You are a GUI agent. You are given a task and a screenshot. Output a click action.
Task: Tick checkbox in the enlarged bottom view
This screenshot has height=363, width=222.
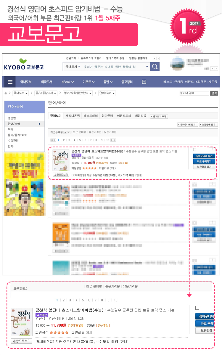197,308
